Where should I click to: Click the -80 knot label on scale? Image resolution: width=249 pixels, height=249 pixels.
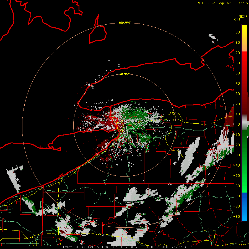pos(237,206)
